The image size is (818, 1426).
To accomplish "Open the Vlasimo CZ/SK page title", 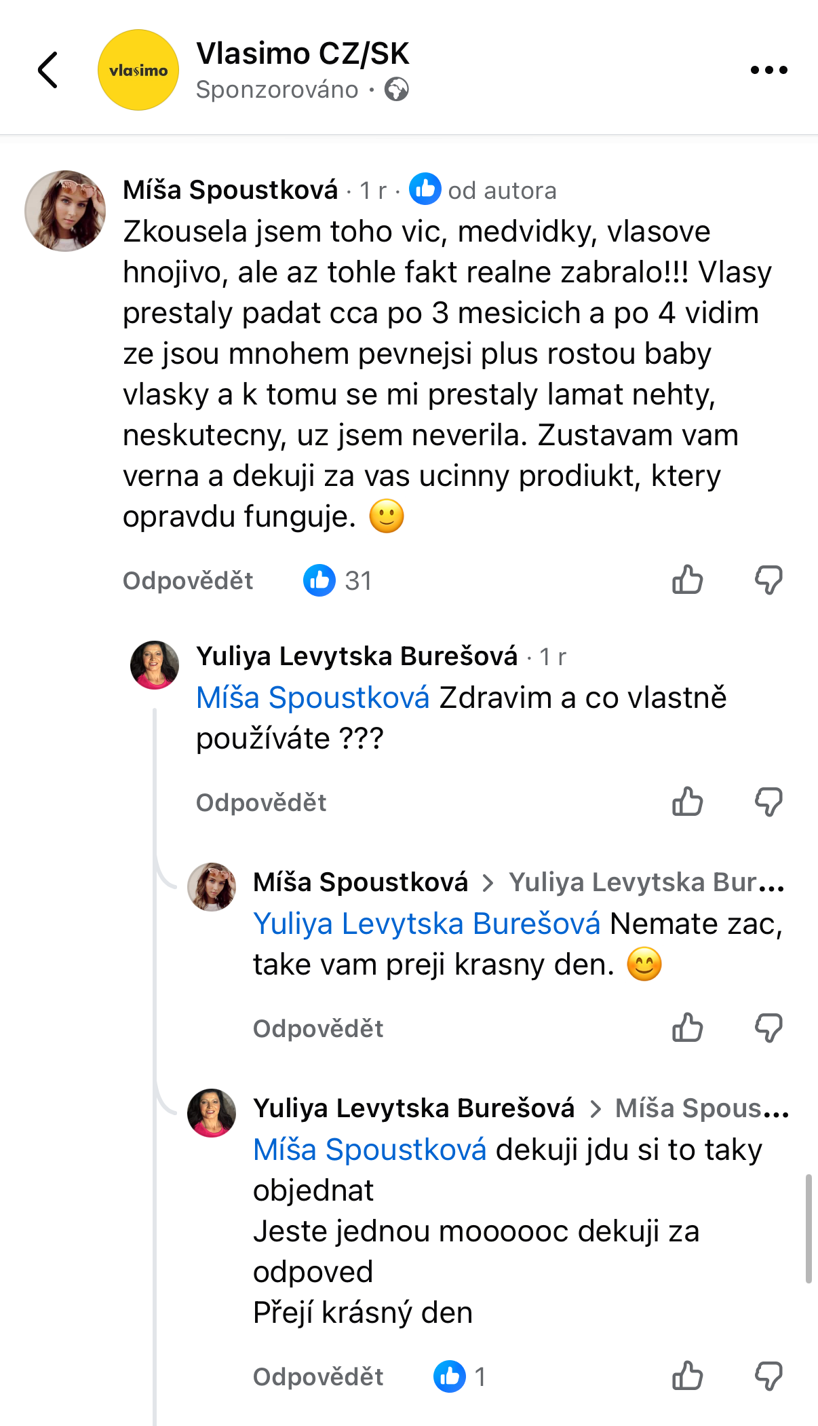I will [303, 54].
